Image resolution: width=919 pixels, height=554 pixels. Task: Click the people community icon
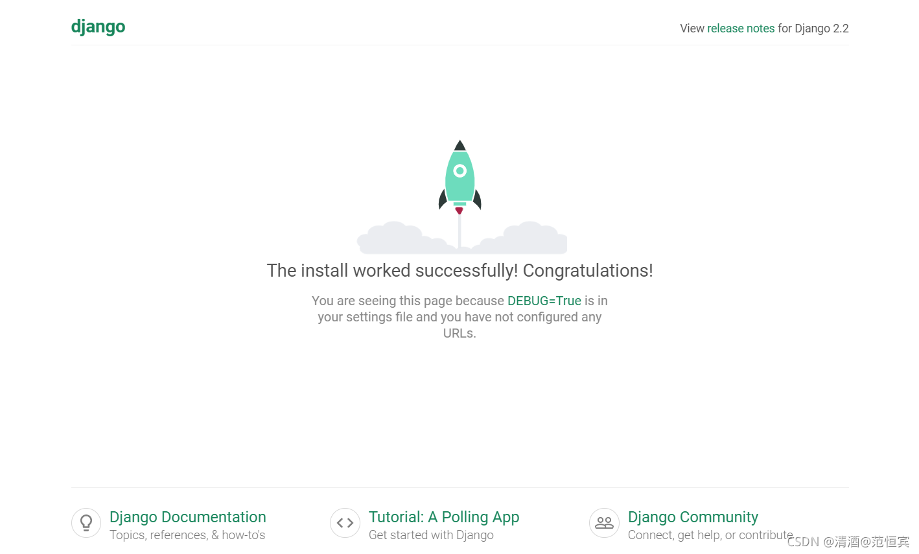(x=604, y=523)
